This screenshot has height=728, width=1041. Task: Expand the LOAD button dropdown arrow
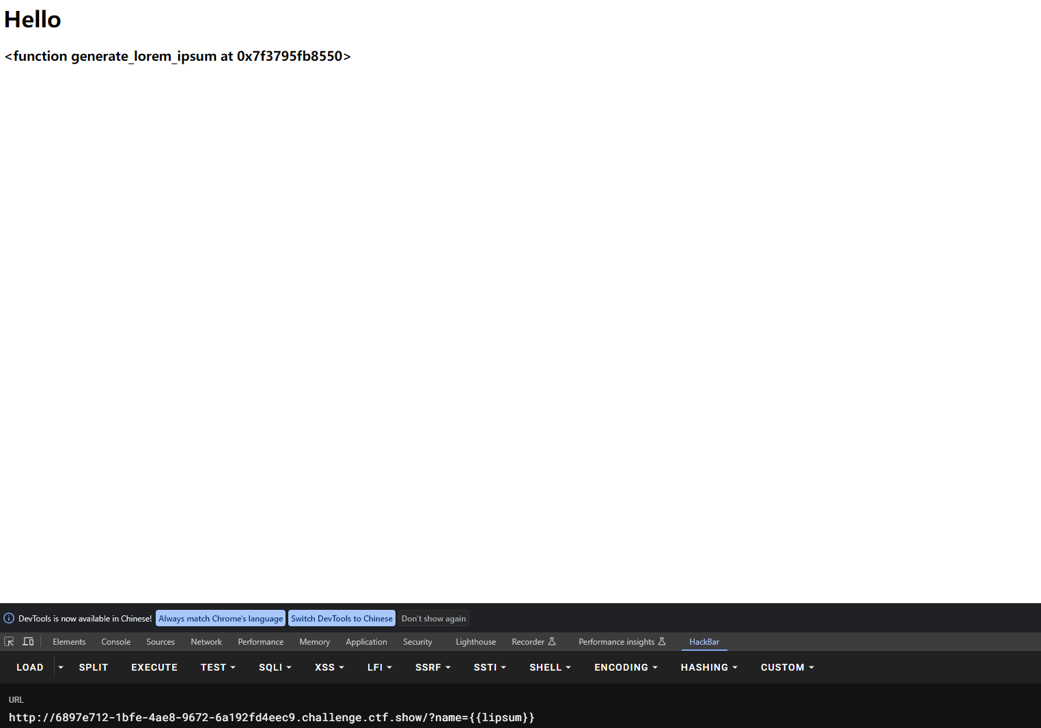tap(61, 668)
